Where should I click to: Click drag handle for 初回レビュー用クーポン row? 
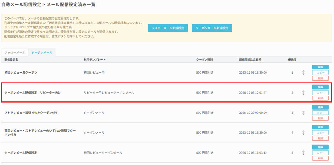(303, 72)
